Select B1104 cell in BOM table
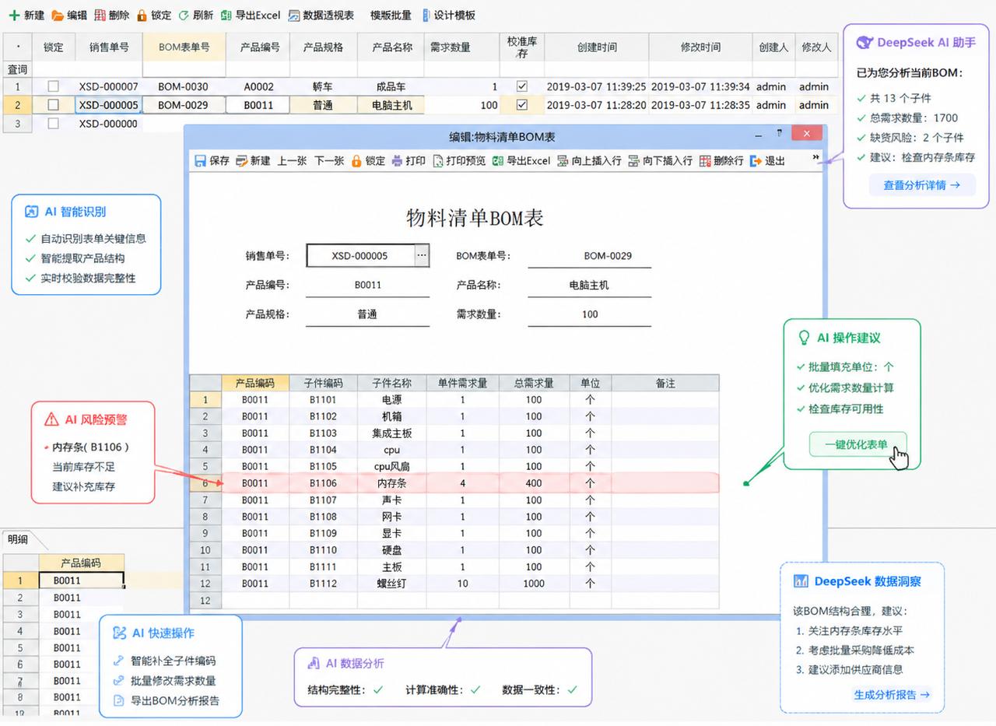 [323, 450]
